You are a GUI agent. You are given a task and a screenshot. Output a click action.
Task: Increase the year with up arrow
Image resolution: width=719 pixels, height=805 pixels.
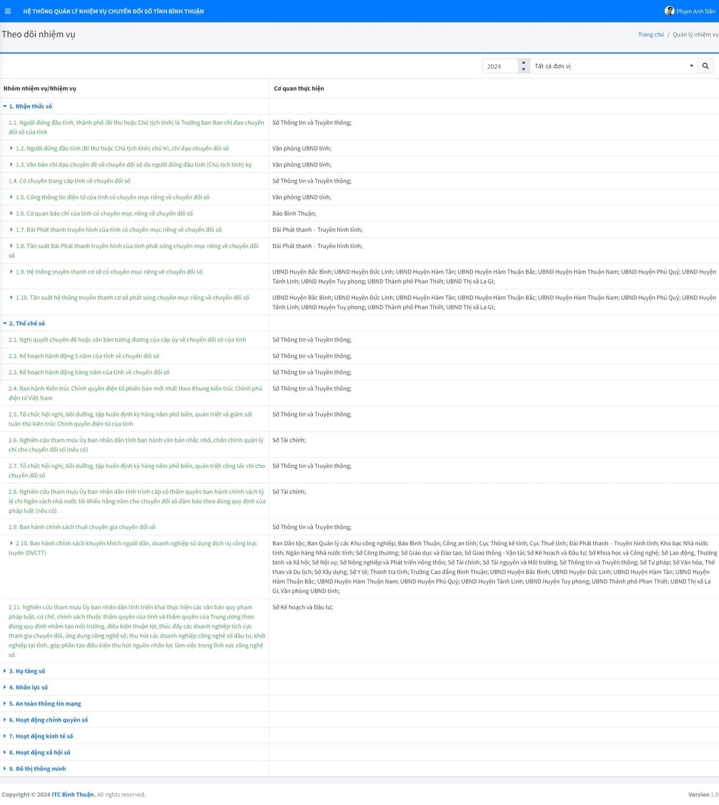[x=523, y=63]
